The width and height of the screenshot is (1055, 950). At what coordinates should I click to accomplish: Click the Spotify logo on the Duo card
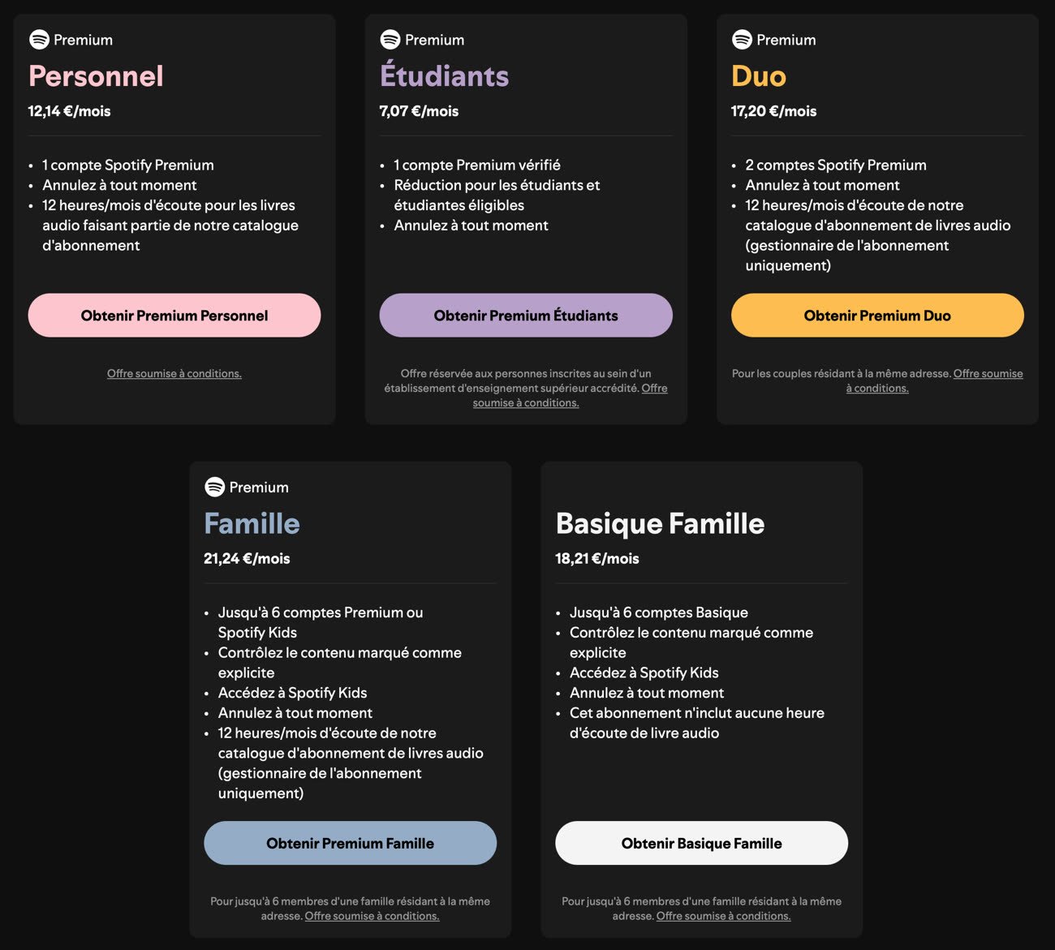click(x=742, y=39)
